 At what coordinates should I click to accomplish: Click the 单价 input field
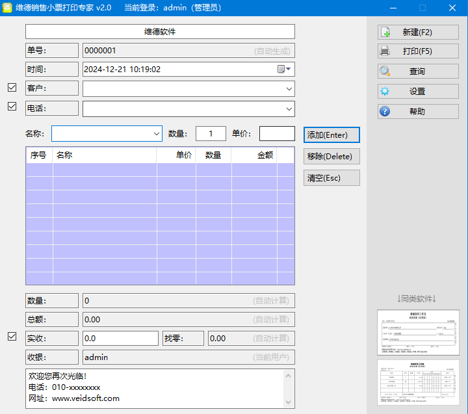click(x=277, y=133)
